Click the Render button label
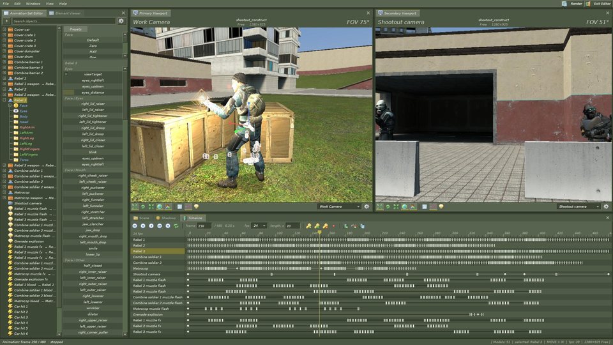This screenshot has width=613, height=345. (x=576, y=4)
